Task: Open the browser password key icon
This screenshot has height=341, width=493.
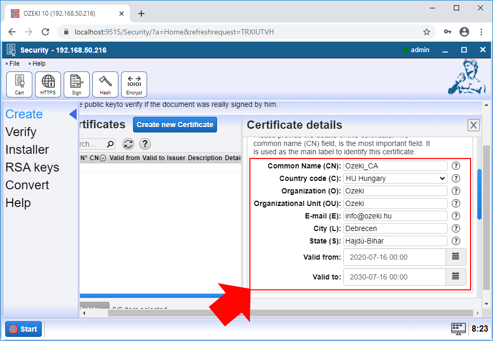Action: (x=448, y=32)
